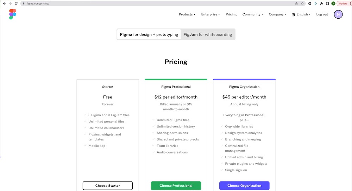Open the purple N user avatar
The width and height of the screenshot is (352, 191).
click(x=338, y=14)
